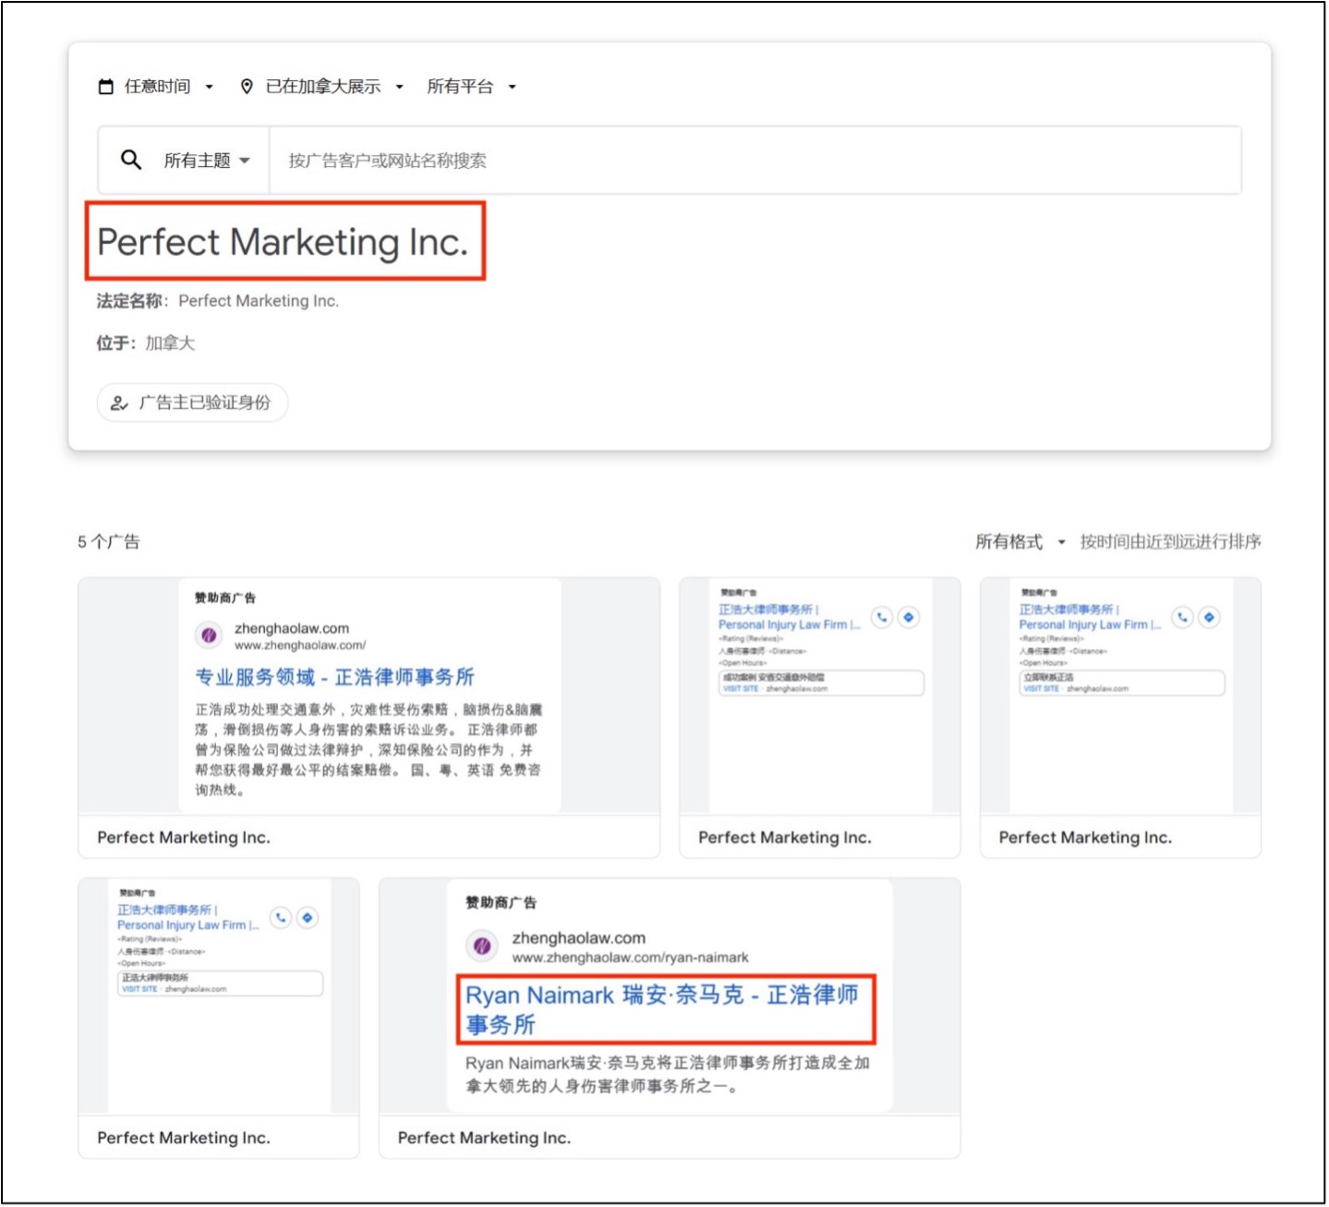Click the www.zhenghaolaw.com/ URL in the first ad

(x=299, y=646)
